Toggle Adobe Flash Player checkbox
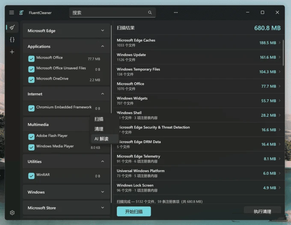The height and width of the screenshot is (225, 291). (x=31, y=137)
